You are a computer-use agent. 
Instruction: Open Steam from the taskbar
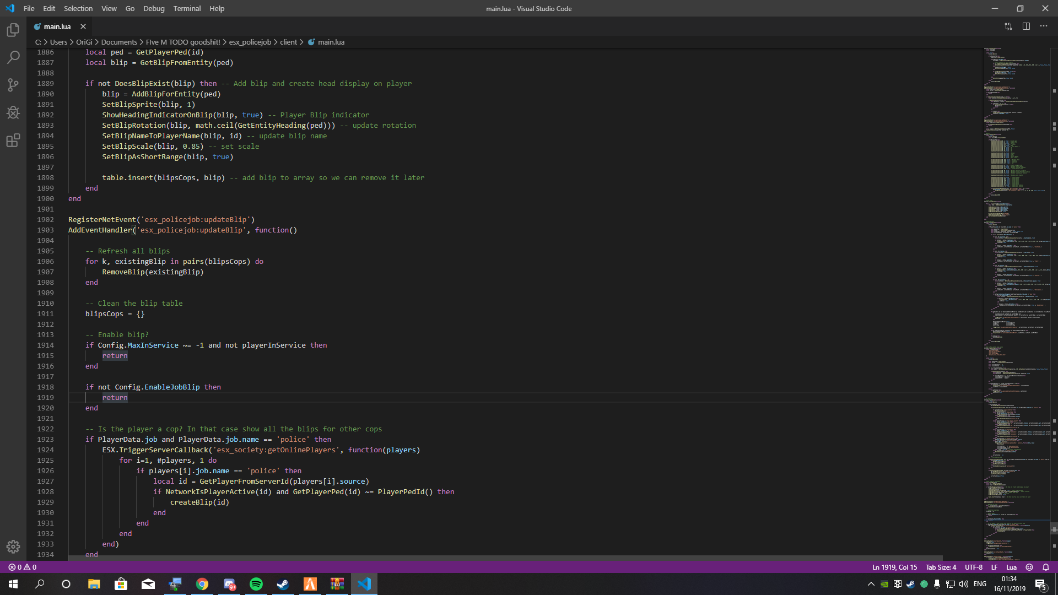click(283, 584)
